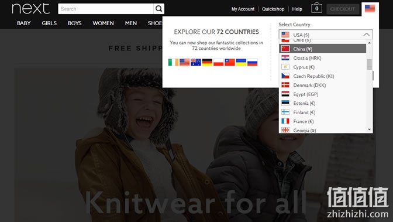
Task: Select the Poland flag in Explore panel
Action: pyautogui.click(x=218, y=62)
